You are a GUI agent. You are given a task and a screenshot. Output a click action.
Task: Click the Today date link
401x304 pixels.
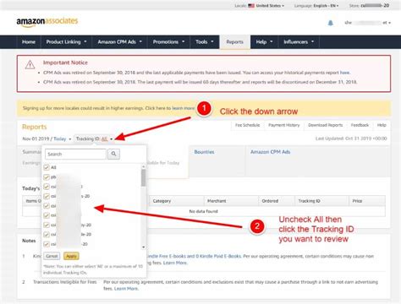pos(59,138)
